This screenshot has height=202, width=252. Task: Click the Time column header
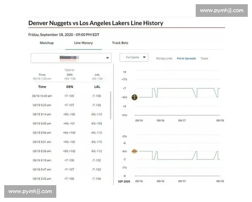(42, 87)
